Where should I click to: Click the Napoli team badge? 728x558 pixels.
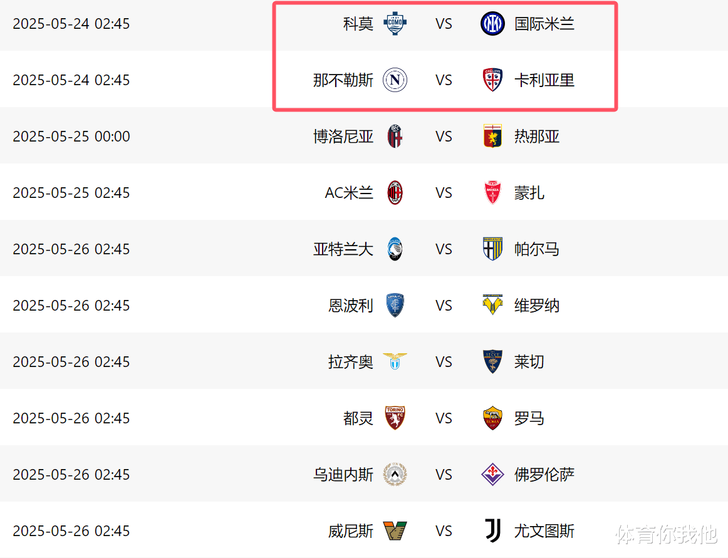pyautogui.click(x=395, y=80)
